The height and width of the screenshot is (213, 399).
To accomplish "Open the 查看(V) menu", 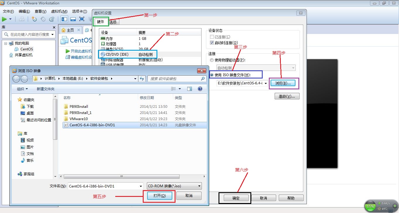I will 40,11.
